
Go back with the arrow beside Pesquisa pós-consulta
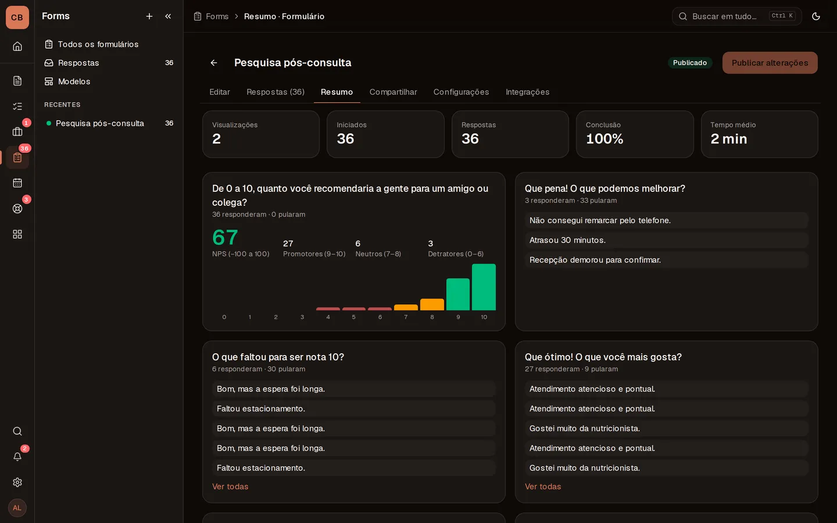pos(214,63)
